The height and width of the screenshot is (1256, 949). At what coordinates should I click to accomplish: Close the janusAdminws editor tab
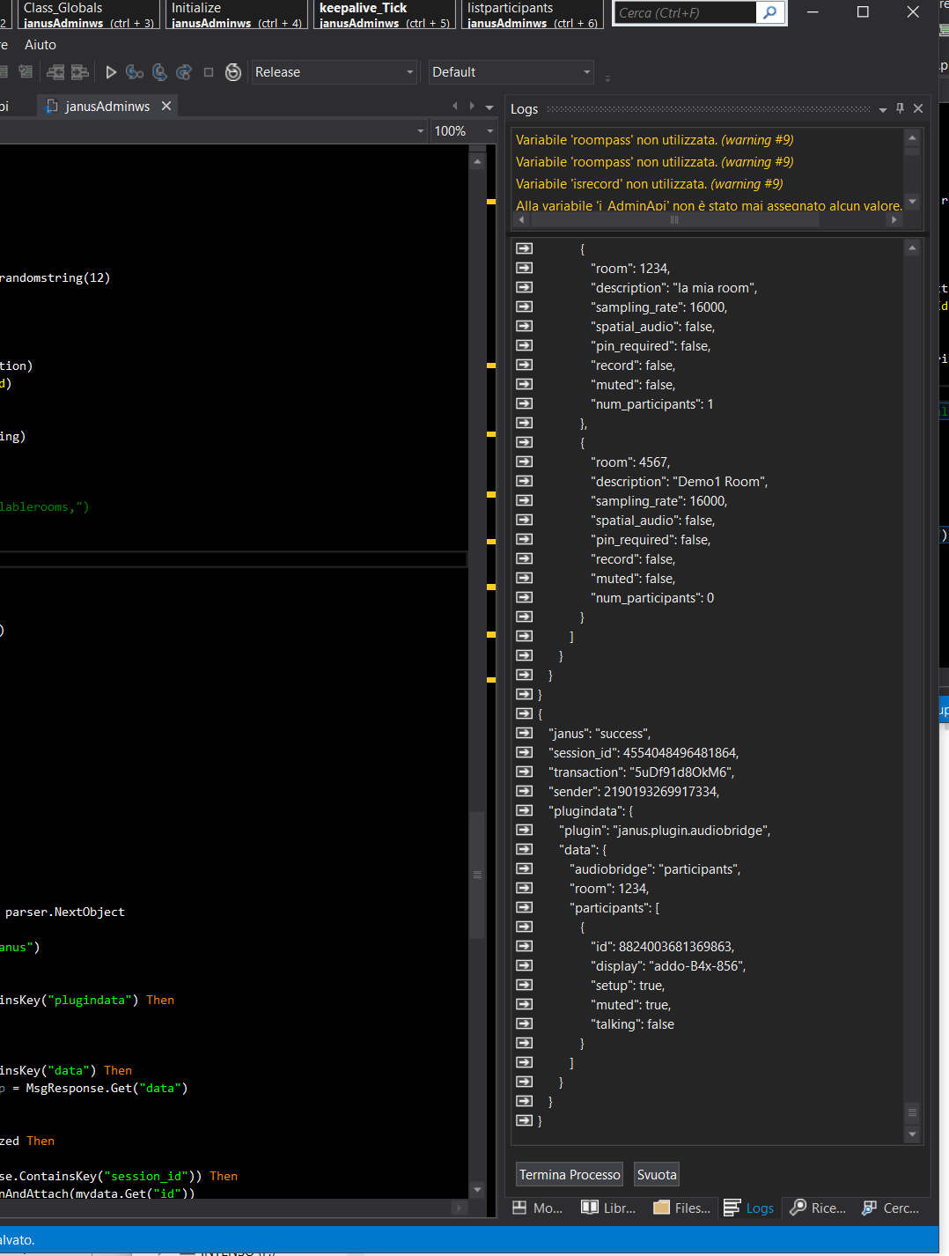166,106
